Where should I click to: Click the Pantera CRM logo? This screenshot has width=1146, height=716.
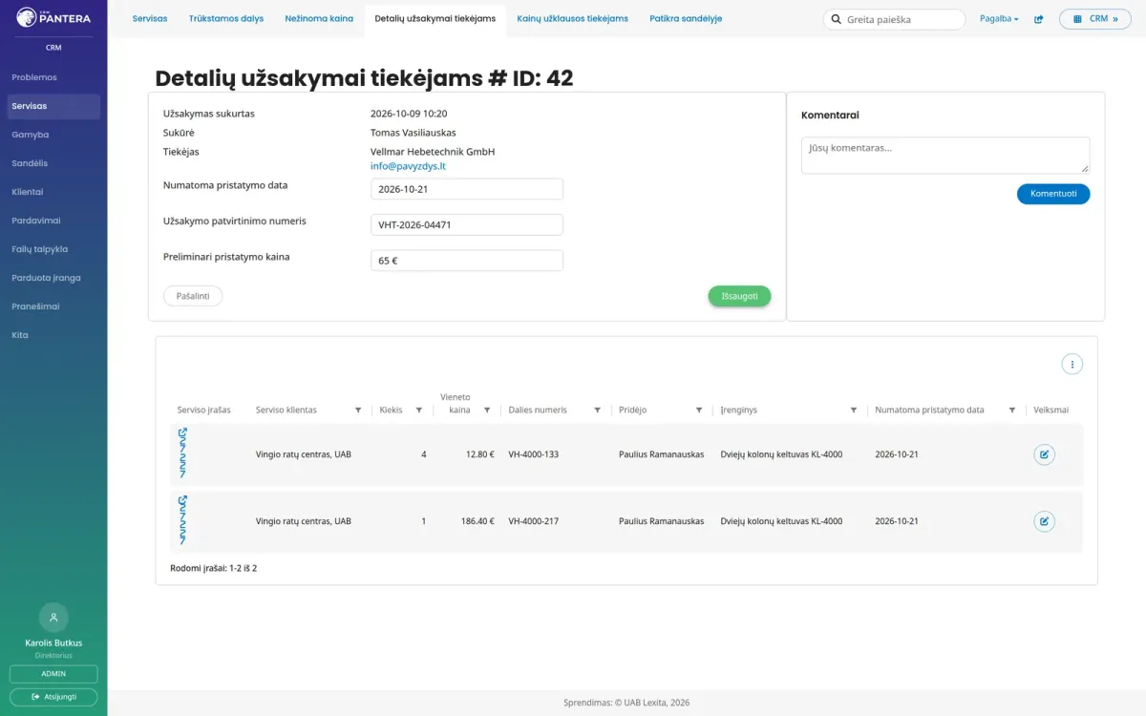coord(53,17)
